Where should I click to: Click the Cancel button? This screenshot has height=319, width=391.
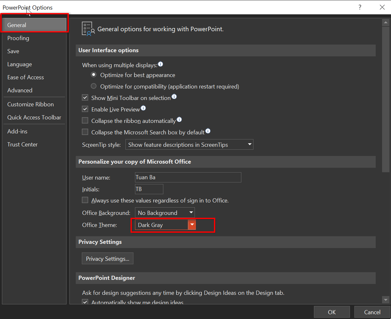tap(372, 312)
